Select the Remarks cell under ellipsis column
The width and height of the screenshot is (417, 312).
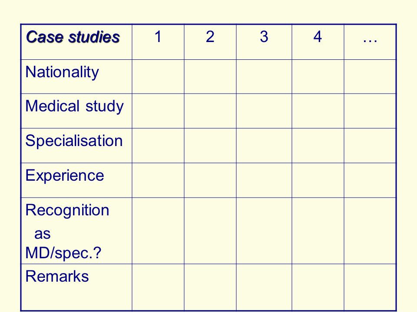point(370,287)
